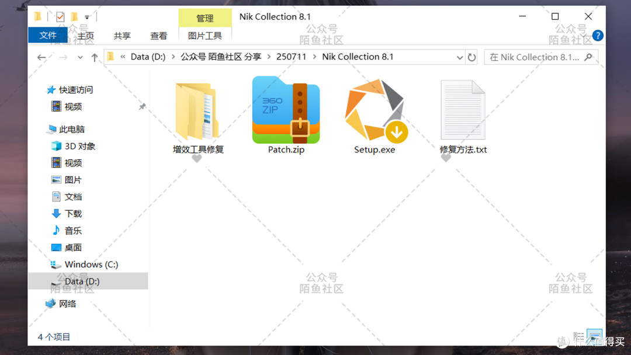Open 视频 under 此电脑
Image resolution: width=631 pixels, height=355 pixels.
[67, 163]
